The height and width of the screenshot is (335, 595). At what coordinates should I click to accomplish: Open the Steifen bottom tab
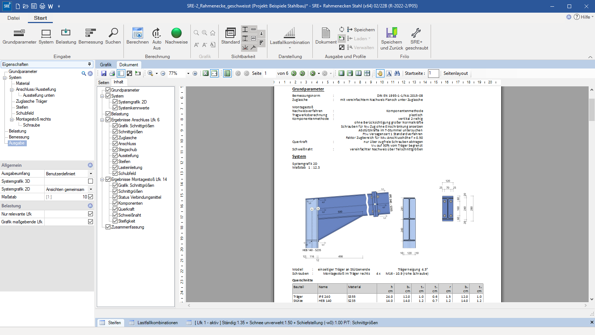(110, 323)
